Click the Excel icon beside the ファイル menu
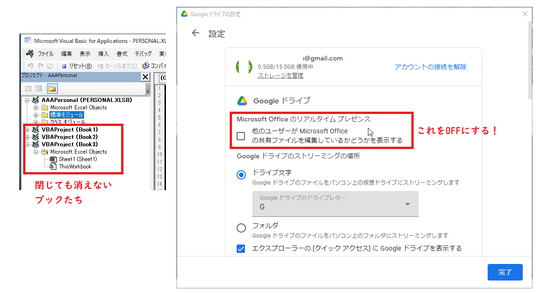The height and width of the screenshot is (293, 538). click(30, 54)
